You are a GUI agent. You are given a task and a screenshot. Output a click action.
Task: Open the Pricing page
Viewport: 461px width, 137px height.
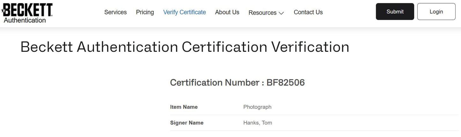click(145, 12)
